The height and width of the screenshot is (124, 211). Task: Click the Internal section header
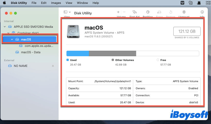(x=9, y=21)
